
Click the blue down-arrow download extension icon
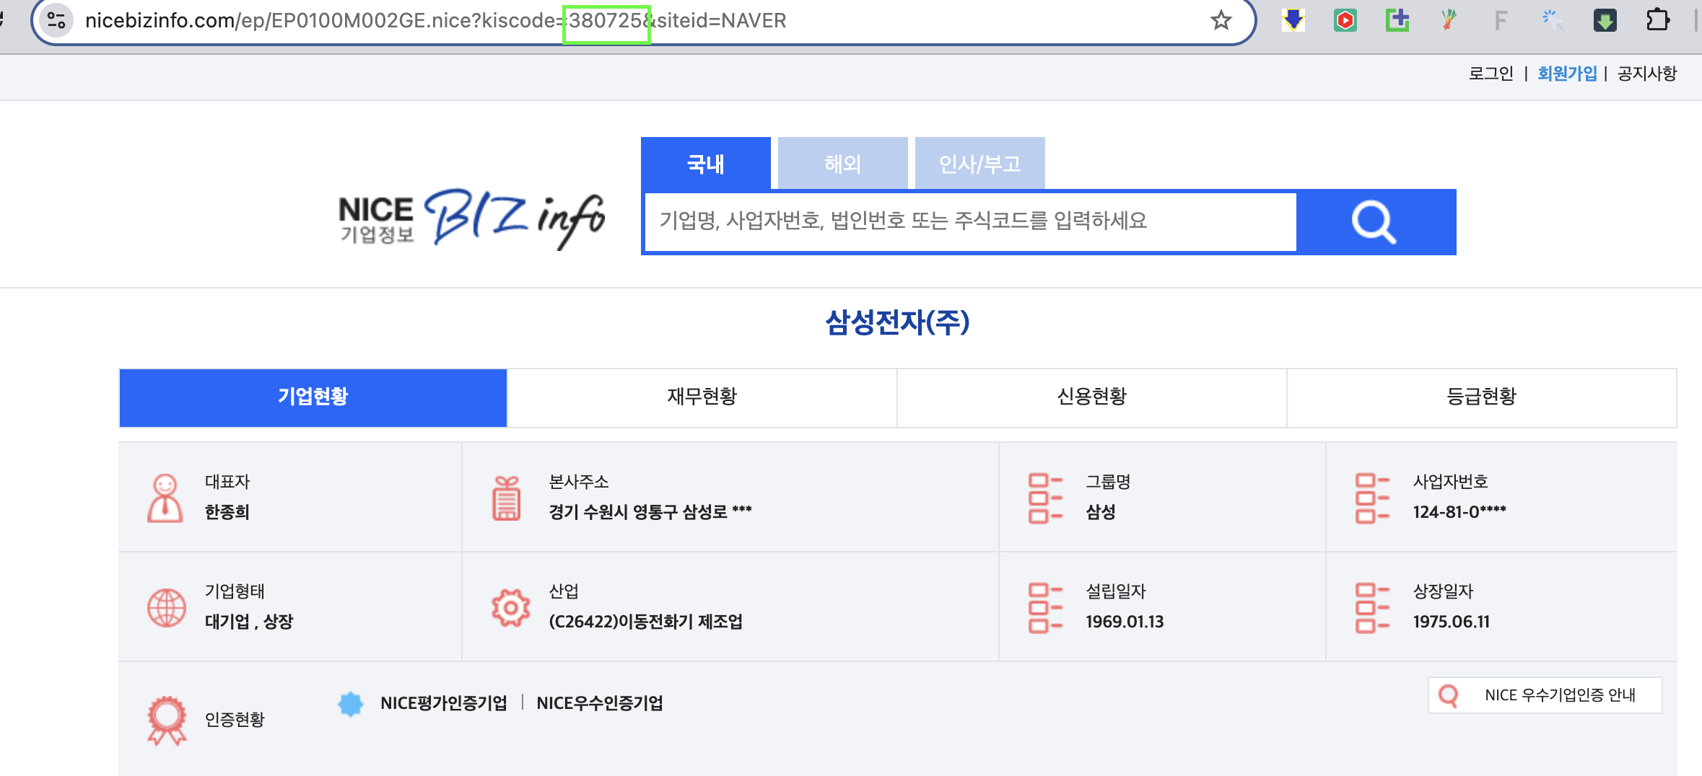tap(1293, 20)
